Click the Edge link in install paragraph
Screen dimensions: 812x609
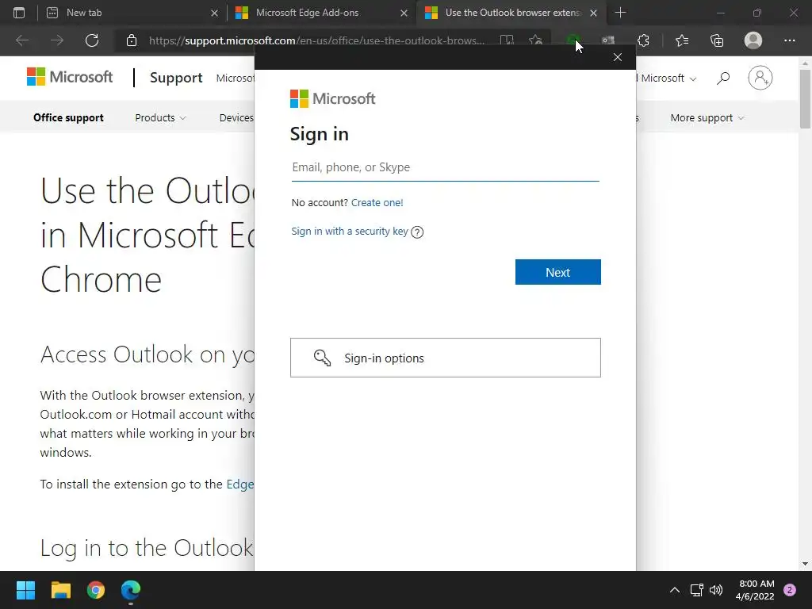[x=240, y=485]
